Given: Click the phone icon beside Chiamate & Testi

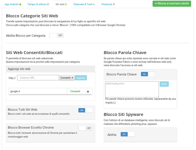Looking at the screenshot, I should tap(94, 5).
